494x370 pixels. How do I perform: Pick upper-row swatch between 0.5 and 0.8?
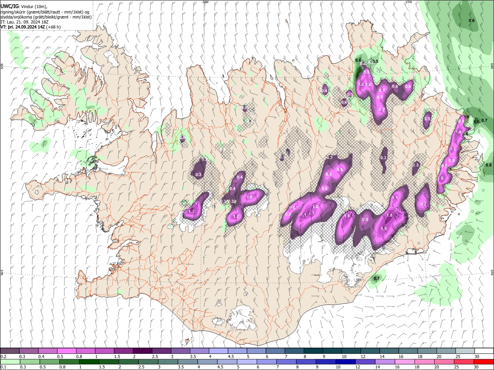(x=66, y=351)
